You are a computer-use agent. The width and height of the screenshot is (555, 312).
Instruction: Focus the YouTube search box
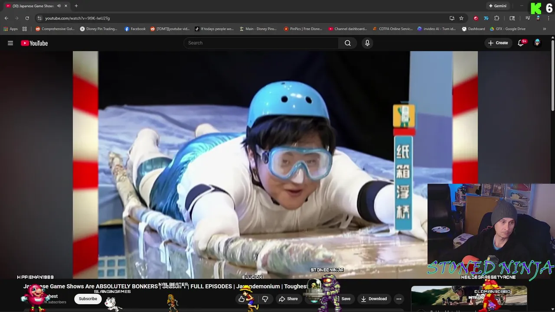[261, 43]
